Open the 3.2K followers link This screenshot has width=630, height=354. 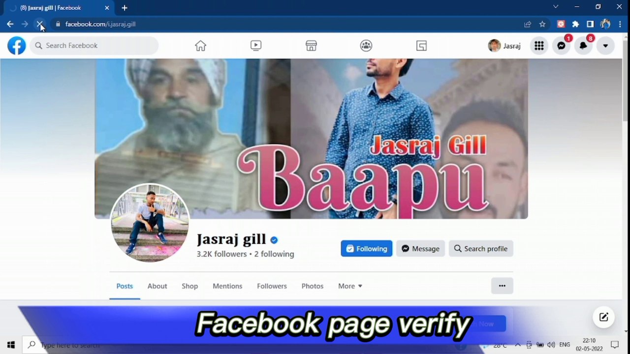[x=221, y=254]
